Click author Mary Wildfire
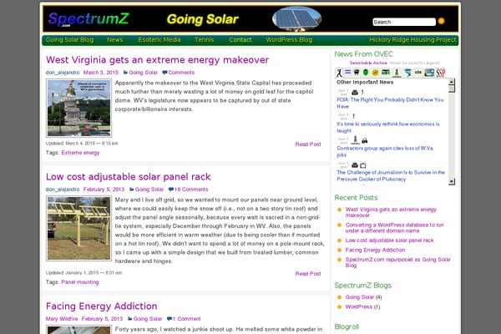This screenshot has width=501, height=334. (x=62, y=319)
